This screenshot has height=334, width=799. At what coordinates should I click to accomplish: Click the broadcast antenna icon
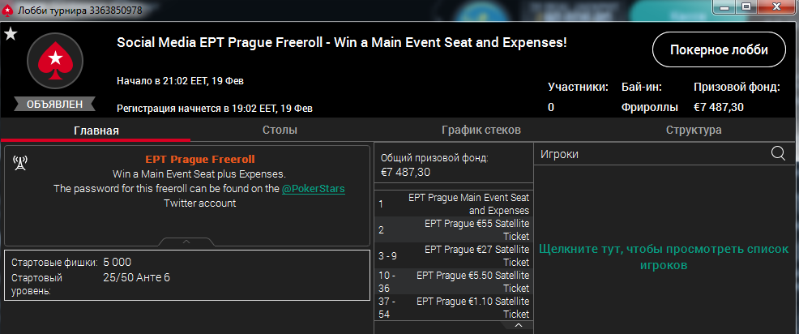tap(20, 163)
